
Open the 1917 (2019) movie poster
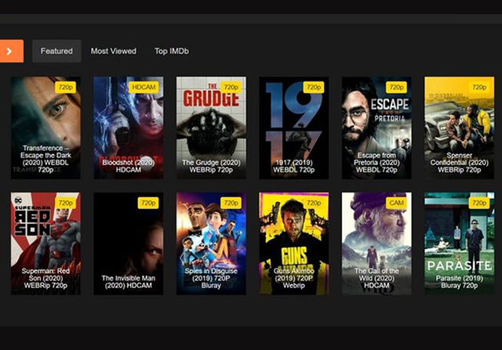294,128
